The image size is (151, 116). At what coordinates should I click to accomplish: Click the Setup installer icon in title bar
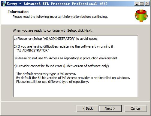pos(4,4)
